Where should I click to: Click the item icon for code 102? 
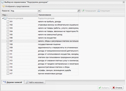pos(8,25)
